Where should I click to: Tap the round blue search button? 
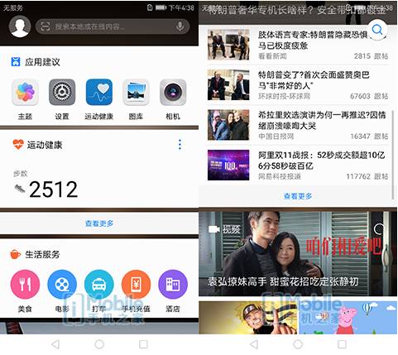point(377,29)
